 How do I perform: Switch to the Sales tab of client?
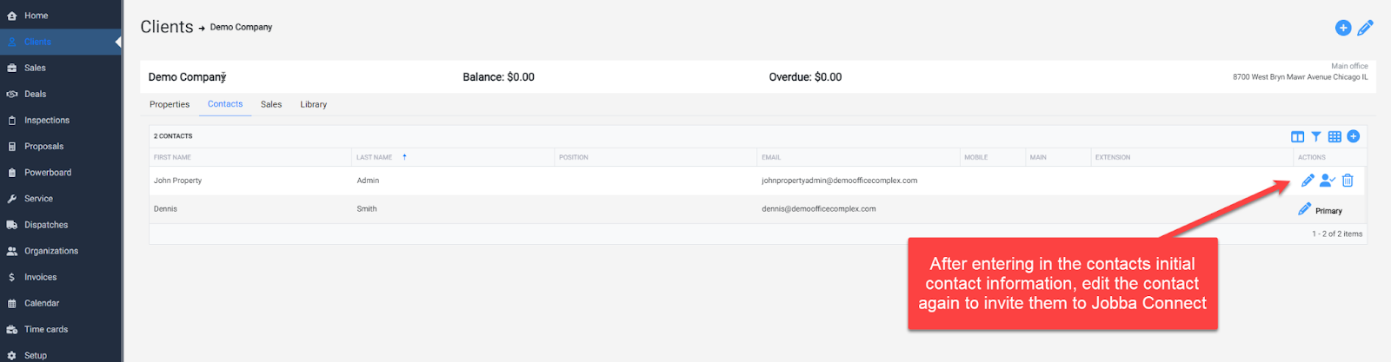coord(271,104)
